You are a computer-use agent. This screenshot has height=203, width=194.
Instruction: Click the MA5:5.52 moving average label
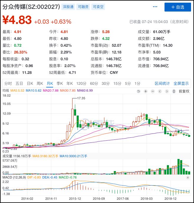[17, 90]
